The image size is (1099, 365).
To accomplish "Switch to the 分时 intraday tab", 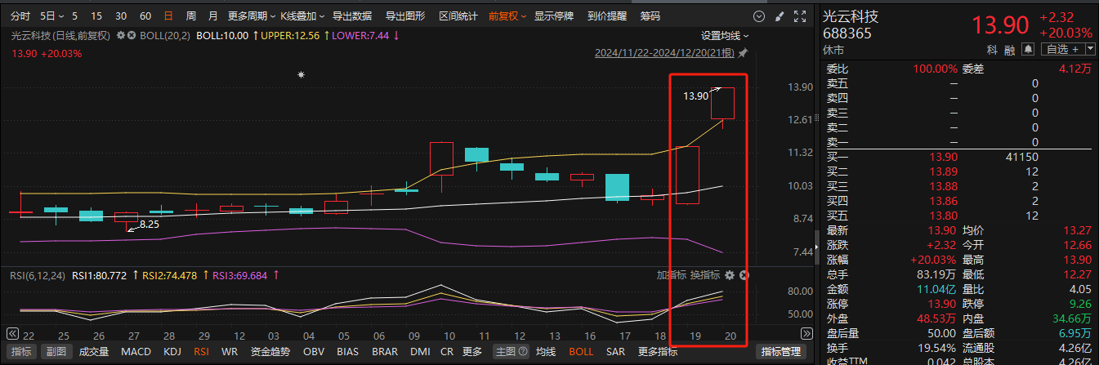I will pos(21,16).
